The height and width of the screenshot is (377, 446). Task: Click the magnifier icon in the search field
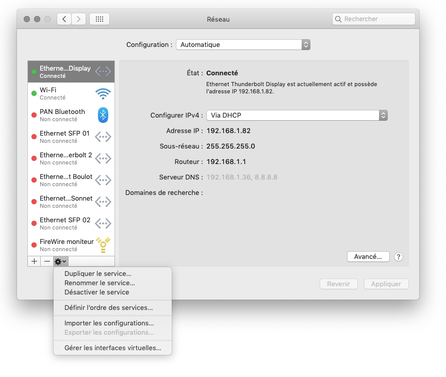point(338,19)
